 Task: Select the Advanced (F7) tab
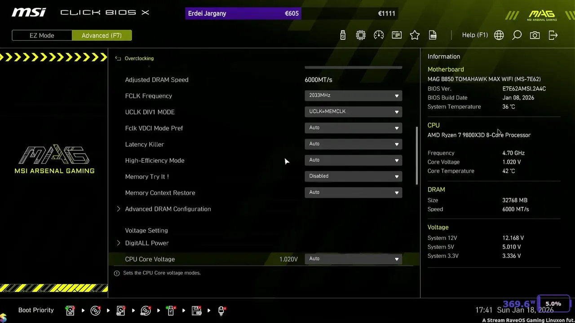coord(102,35)
